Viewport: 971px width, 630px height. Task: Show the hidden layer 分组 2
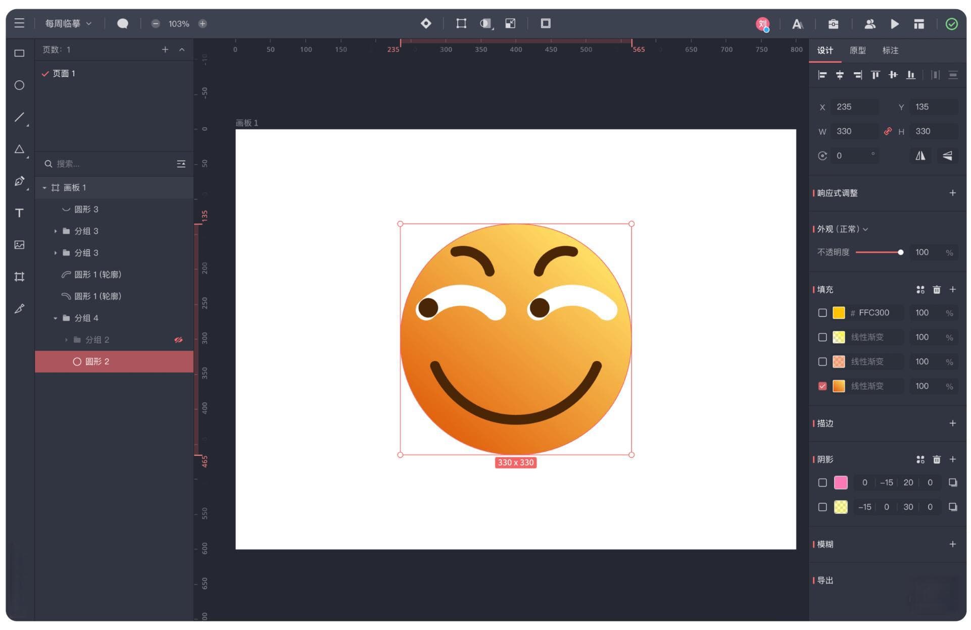pos(178,340)
